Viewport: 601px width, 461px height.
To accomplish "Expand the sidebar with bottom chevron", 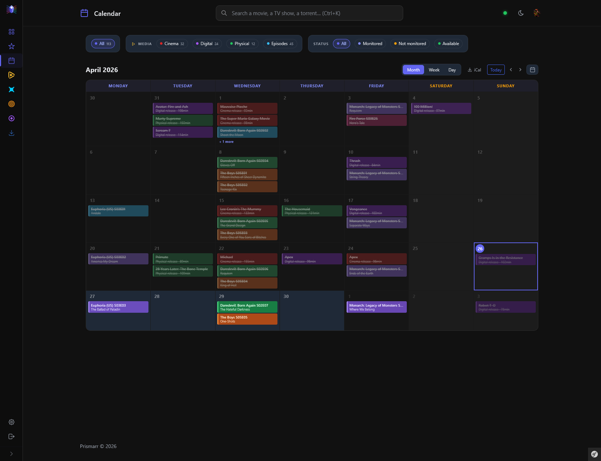I will point(12,454).
